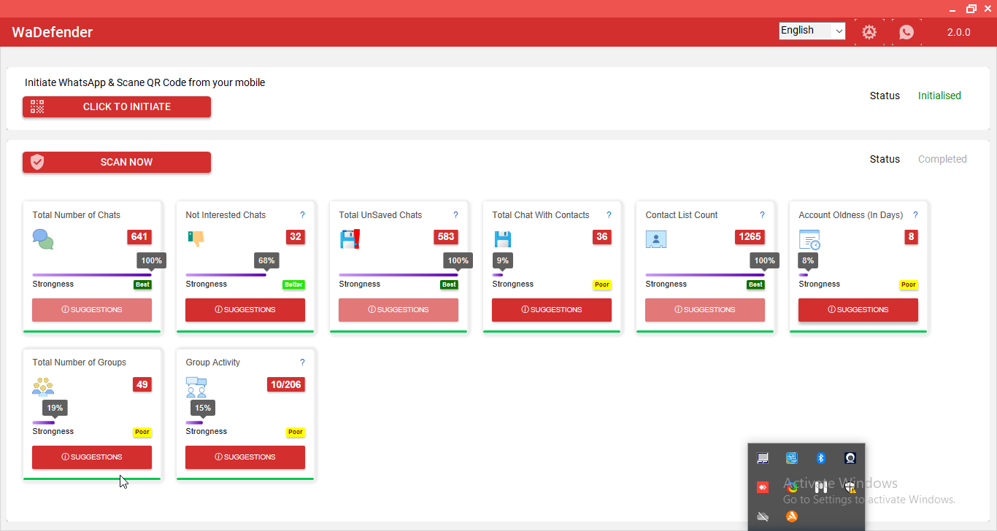This screenshot has width=997, height=531.
Task: Click the floppy disk alert icon in Total UnSaved Chats
Action: click(x=350, y=239)
